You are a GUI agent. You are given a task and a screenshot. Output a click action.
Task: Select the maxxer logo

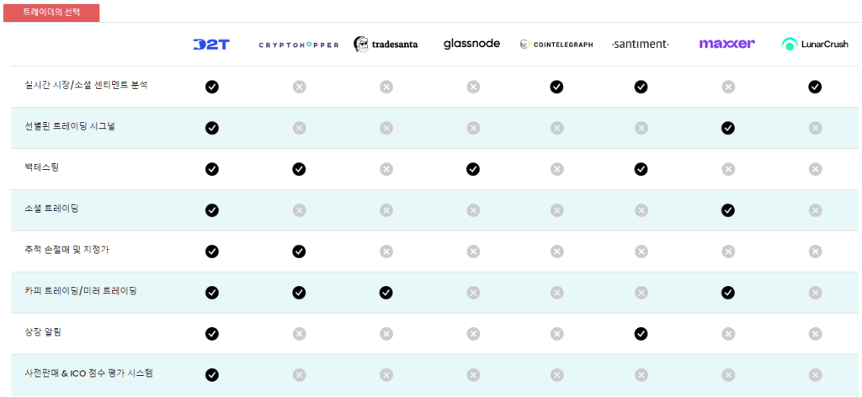pos(726,44)
